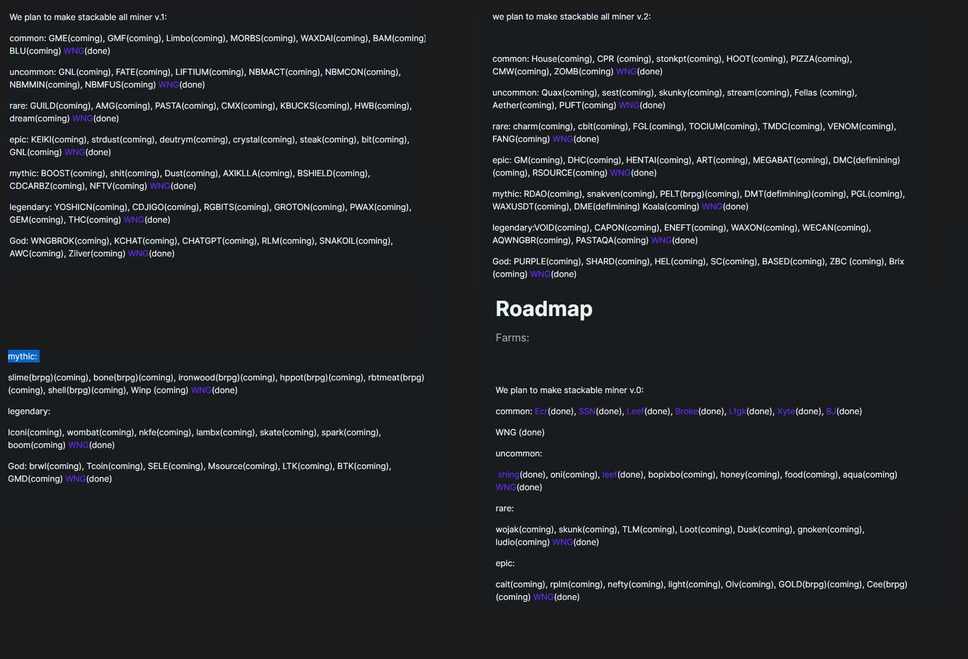The height and width of the screenshot is (659, 968).
Task: Click the 'KBUCKS(coming)' entry
Action: pos(315,106)
